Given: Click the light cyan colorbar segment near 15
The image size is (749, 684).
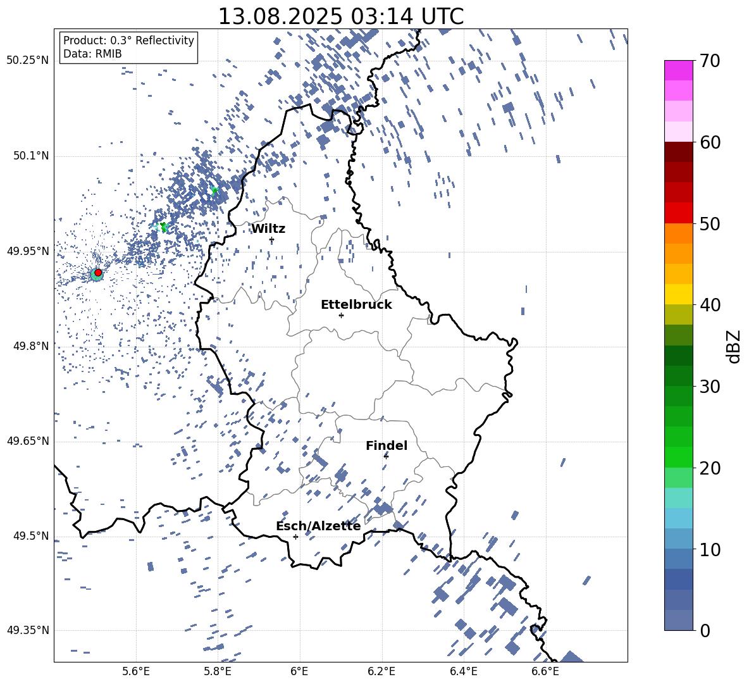Looking at the screenshot, I should tap(678, 497).
